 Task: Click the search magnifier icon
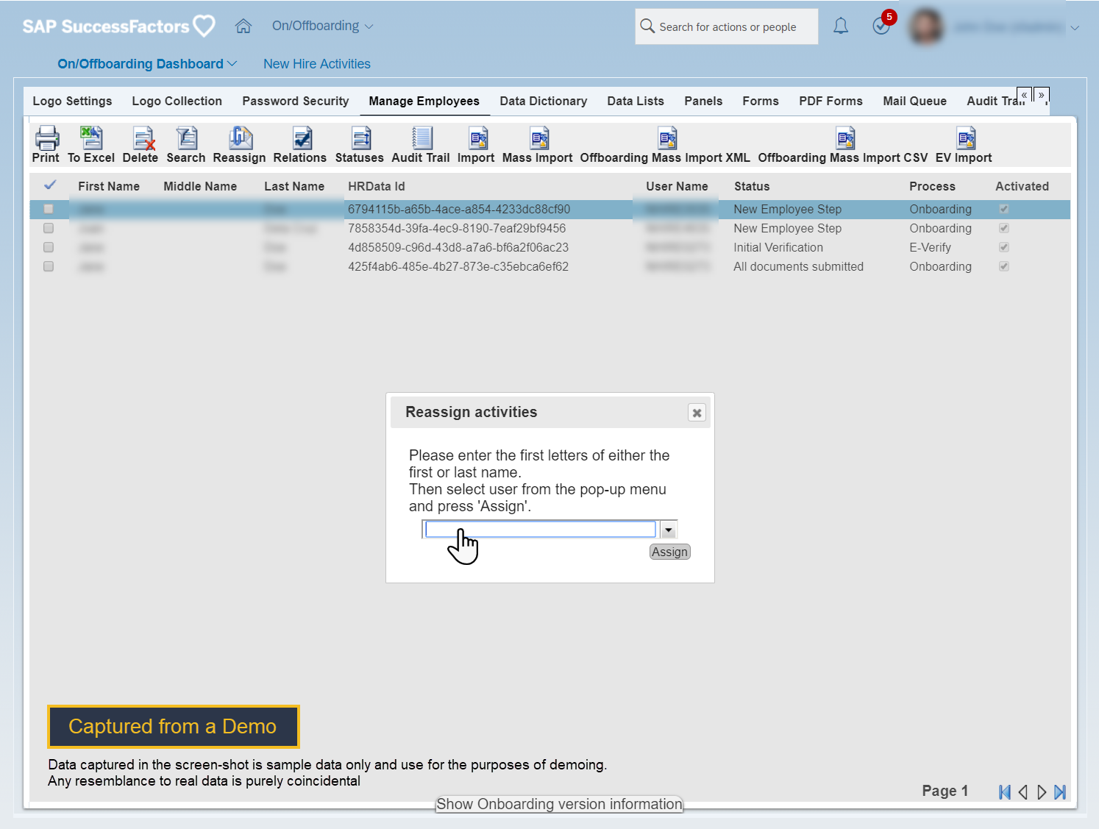point(647,26)
